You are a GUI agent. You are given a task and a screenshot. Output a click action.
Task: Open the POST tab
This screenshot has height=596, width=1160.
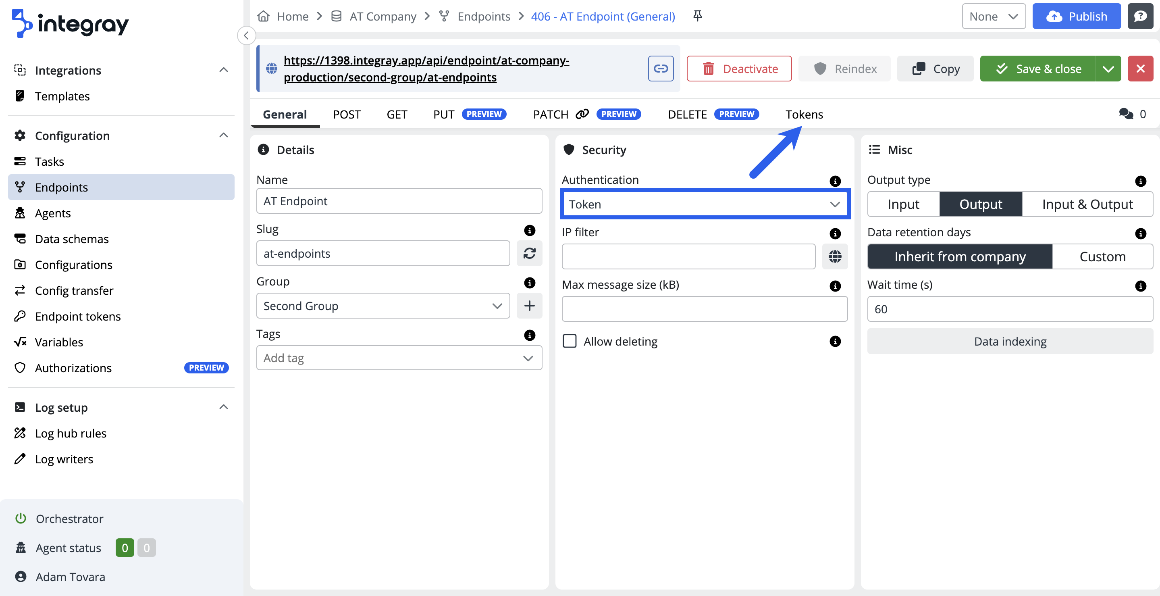346,114
